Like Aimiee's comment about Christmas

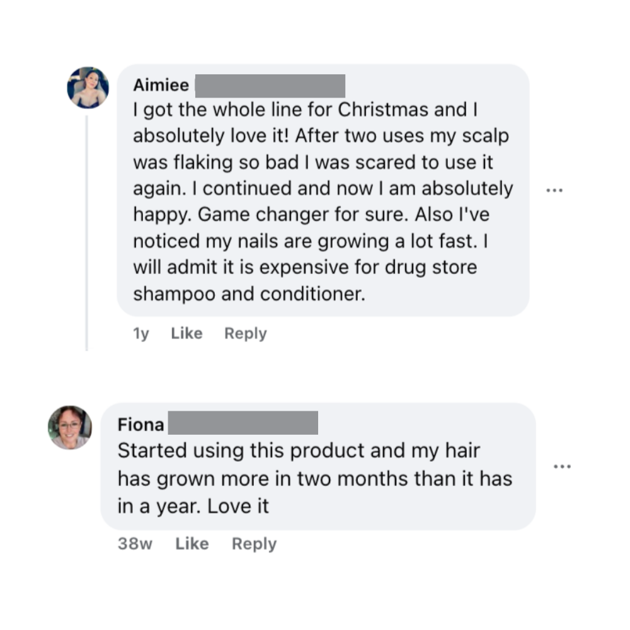tap(186, 333)
